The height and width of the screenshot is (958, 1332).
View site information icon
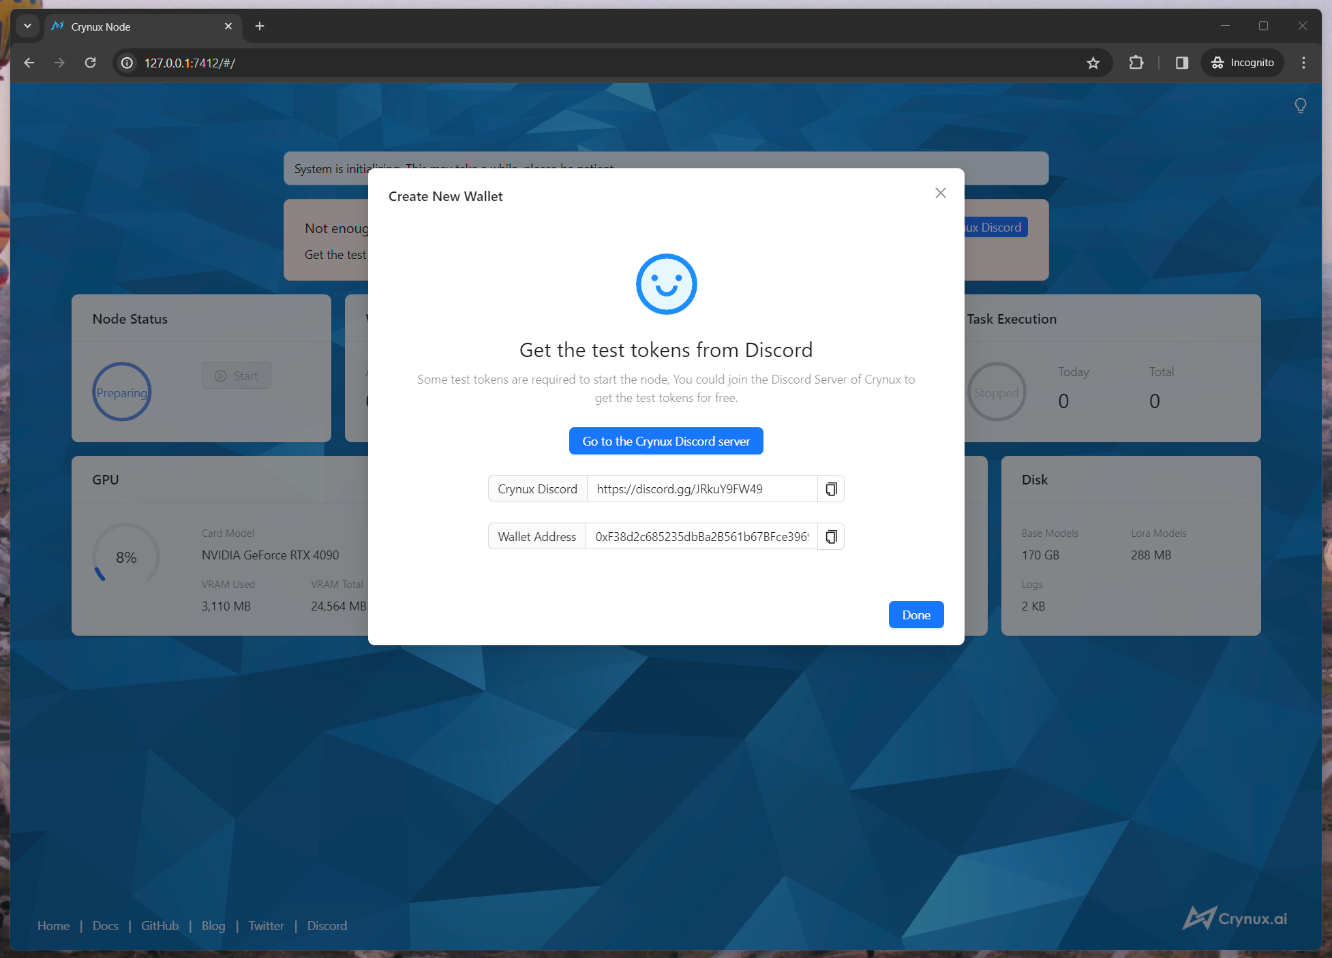(127, 63)
